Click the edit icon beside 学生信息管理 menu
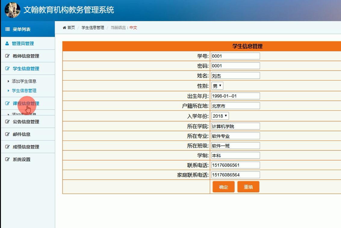Viewport: 341px width, 228px height. (x=8, y=69)
